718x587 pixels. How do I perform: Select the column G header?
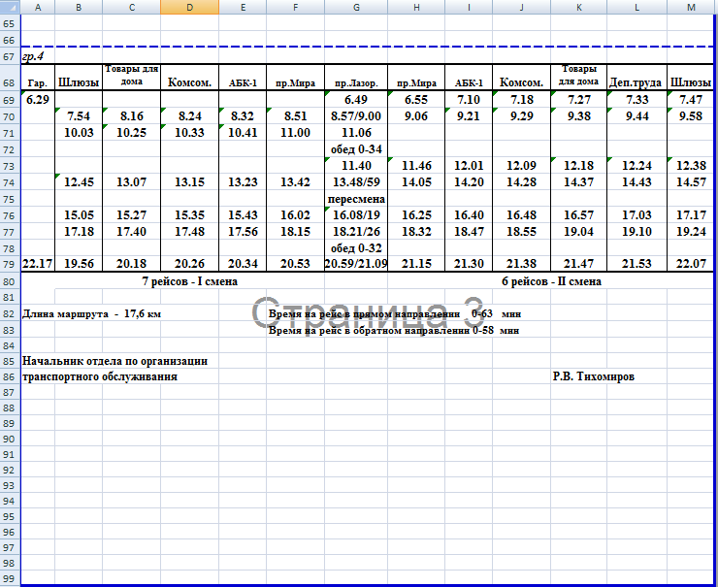[x=357, y=8]
